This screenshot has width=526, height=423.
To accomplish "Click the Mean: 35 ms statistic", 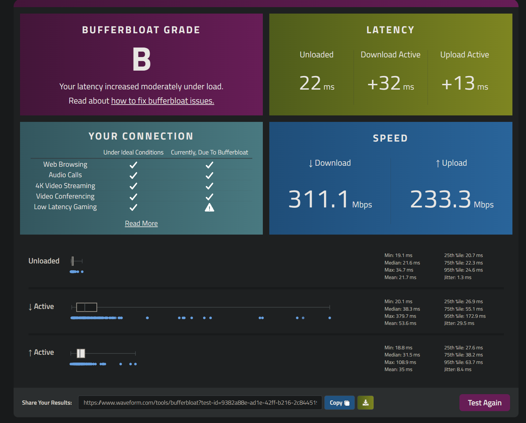I will click(398, 369).
